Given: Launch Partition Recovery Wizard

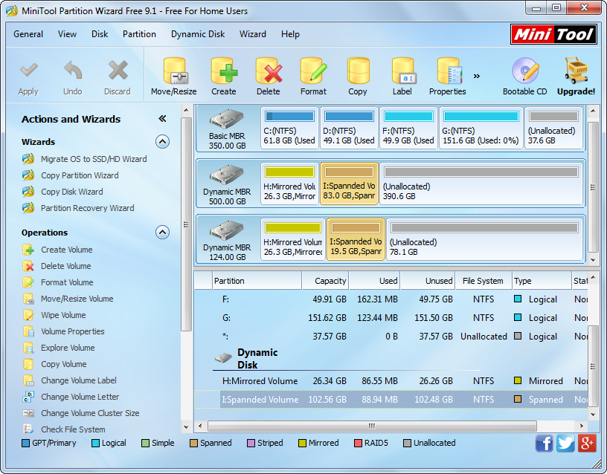Looking at the screenshot, I should (88, 208).
